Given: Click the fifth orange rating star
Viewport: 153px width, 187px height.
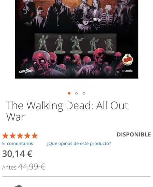Looking at the screenshot, I should (x=35, y=136).
